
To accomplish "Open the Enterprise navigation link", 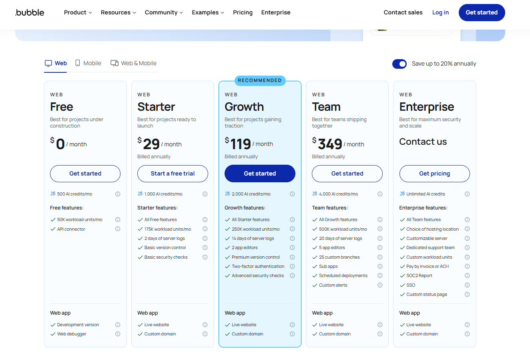I will (x=276, y=12).
